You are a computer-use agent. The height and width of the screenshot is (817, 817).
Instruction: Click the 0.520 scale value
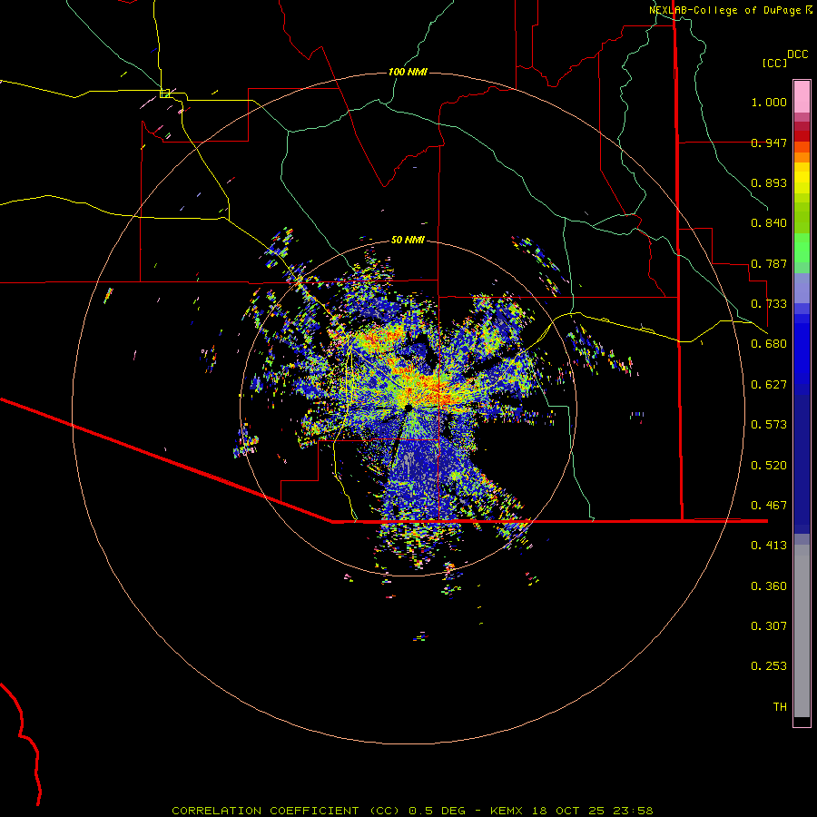(769, 466)
